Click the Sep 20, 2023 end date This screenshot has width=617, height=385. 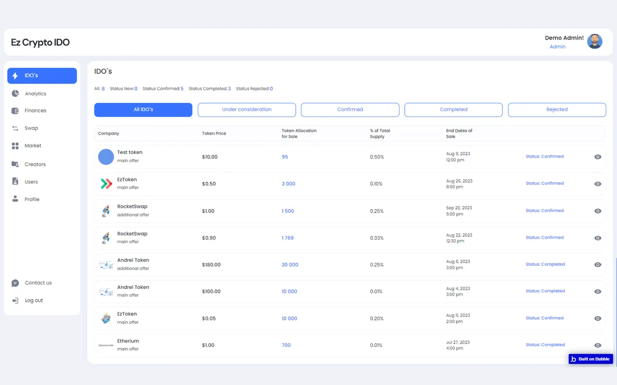[x=459, y=208]
